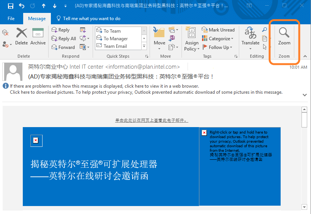Image resolution: width=311 pixels, height=214 pixels.
Task: Send message to OneNote
Action: point(172,38)
